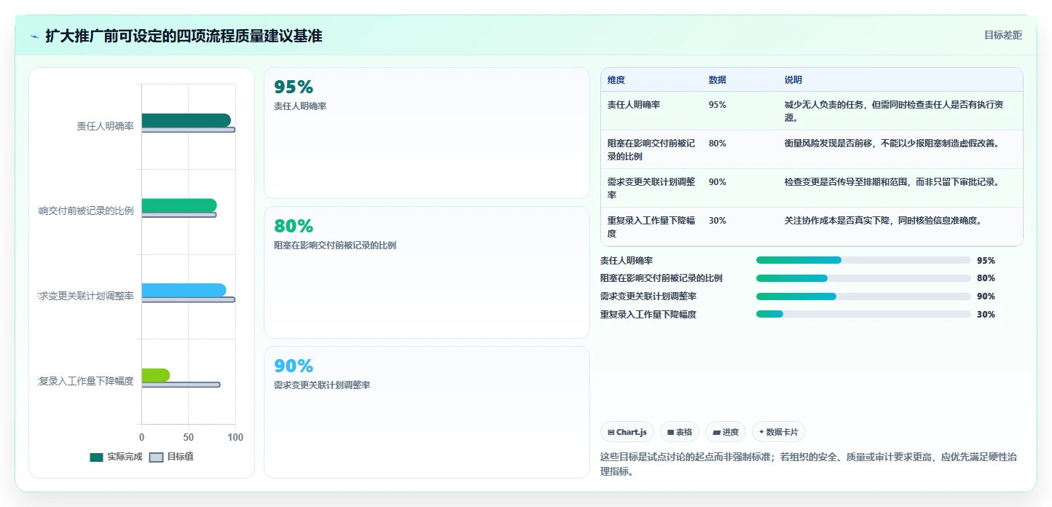
Task: Click the dark green 责任人明确率 chart bar
Action: [x=186, y=120]
